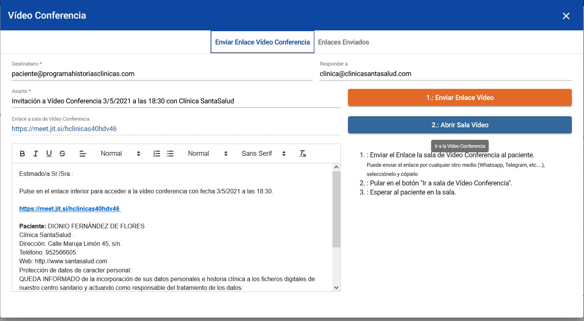The image size is (584, 321).
Task: Clear text formatting in the editor
Action: pos(302,153)
